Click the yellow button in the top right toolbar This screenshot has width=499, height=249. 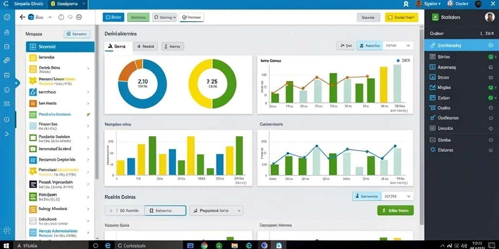click(x=402, y=18)
